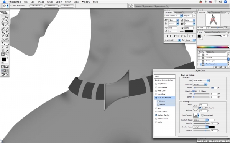Enable the Outer Glow checkbox
The height and width of the screenshot is (143, 230).
point(156,91)
